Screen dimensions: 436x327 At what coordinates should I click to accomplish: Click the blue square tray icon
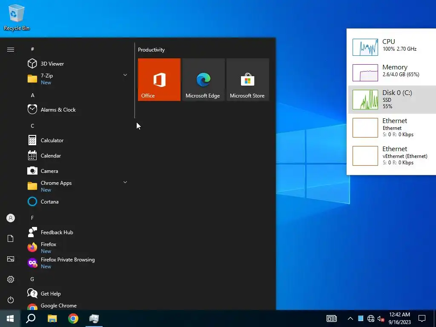click(x=361, y=318)
